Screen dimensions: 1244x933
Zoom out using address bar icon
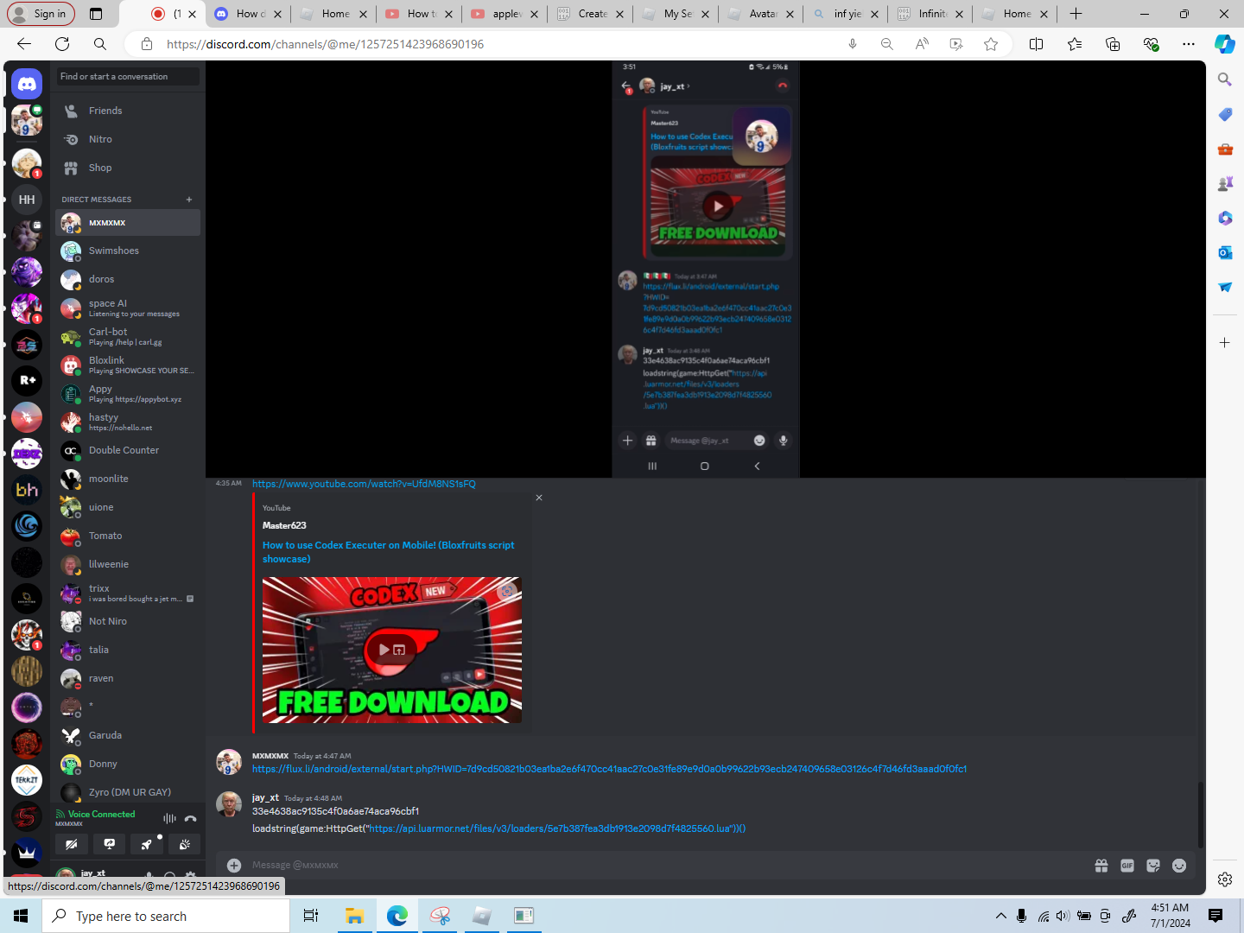[886, 44]
